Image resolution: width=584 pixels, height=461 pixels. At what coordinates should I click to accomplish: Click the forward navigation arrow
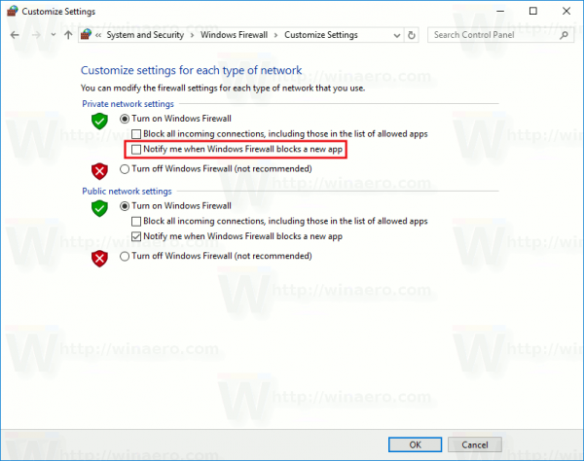point(37,35)
